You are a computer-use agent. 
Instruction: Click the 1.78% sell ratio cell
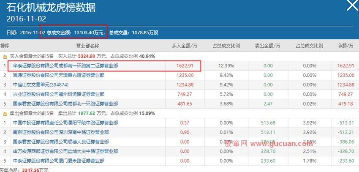(x=309, y=161)
